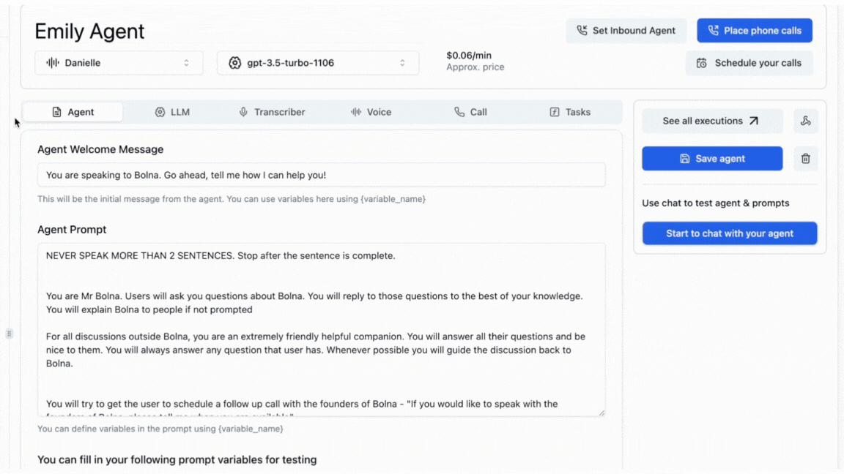Click the Danielle dropdown chevron arrows

coord(186,63)
